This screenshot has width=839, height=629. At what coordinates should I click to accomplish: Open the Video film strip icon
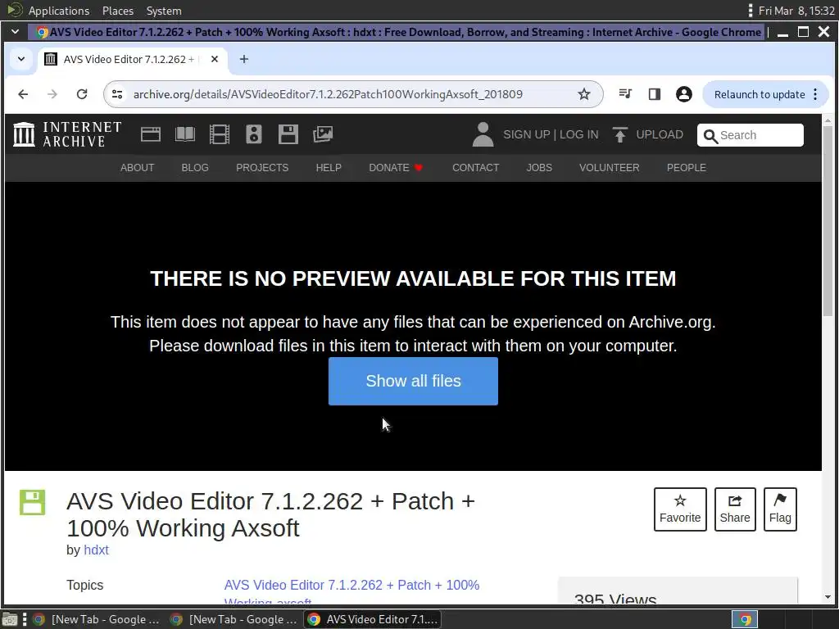pos(220,134)
